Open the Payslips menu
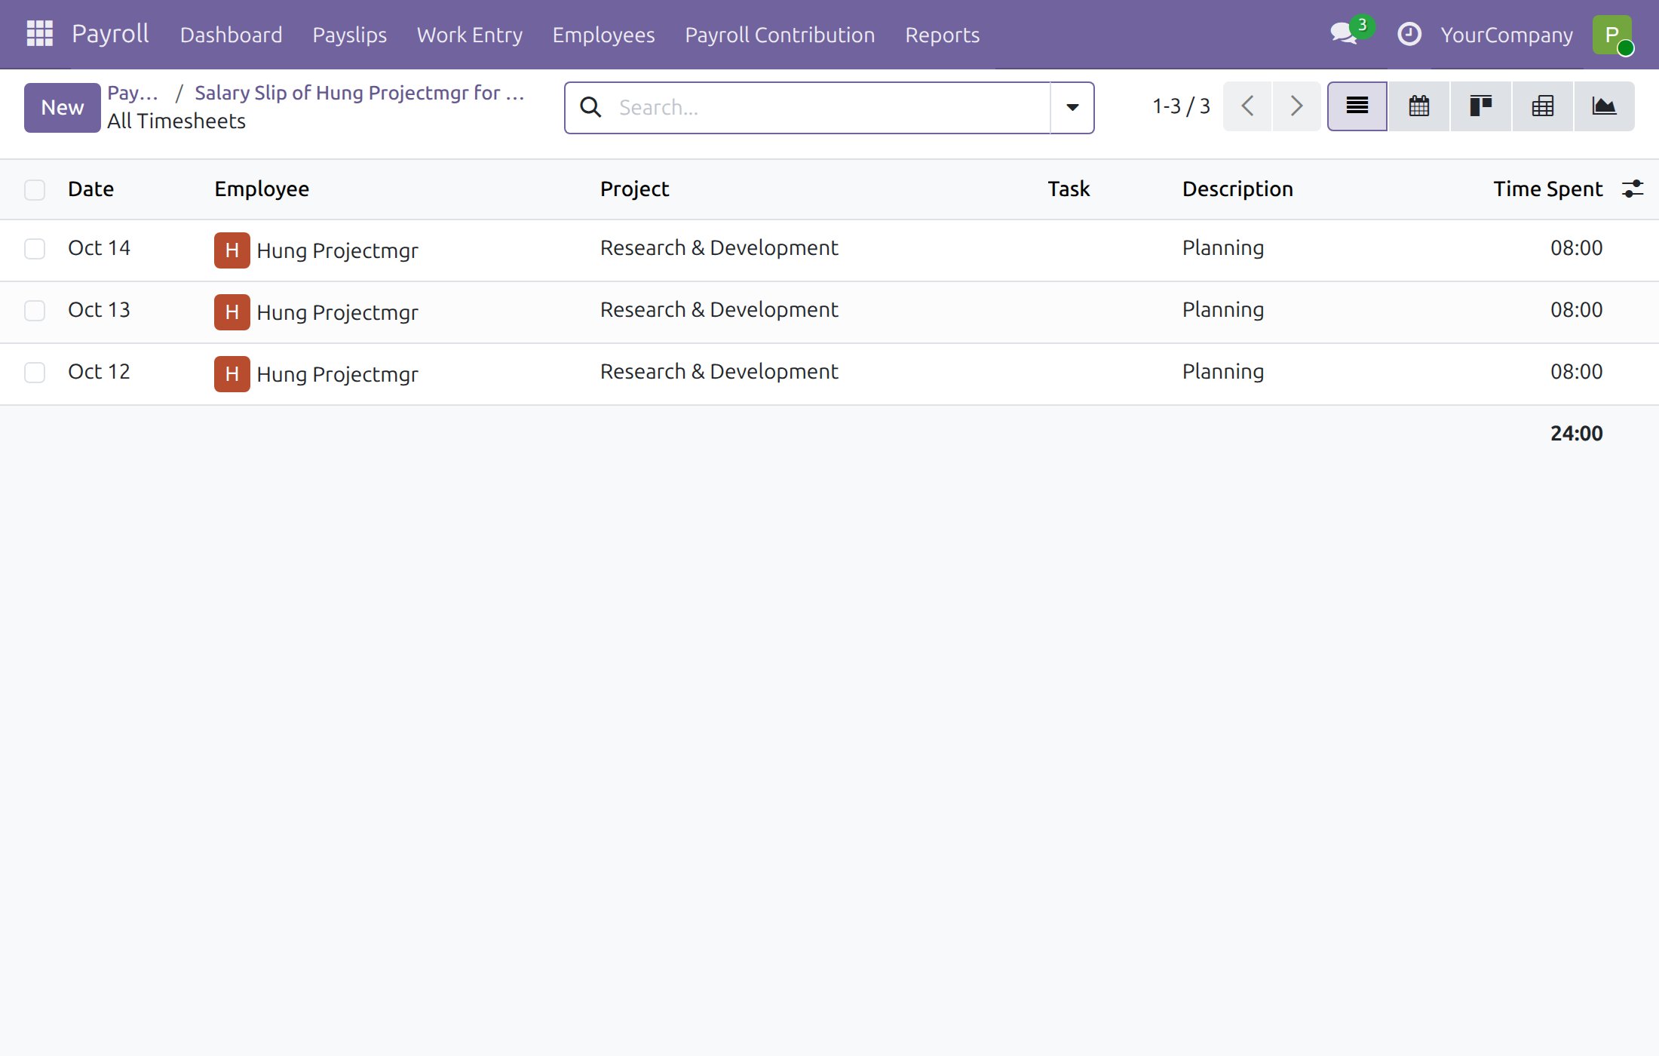This screenshot has width=1659, height=1056. pyautogui.click(x=349, y=35)
